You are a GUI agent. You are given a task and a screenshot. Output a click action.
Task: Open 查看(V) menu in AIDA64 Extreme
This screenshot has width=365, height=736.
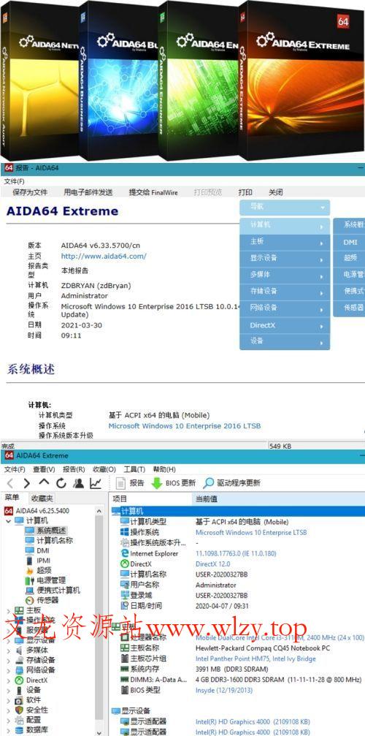click(44, 469)
